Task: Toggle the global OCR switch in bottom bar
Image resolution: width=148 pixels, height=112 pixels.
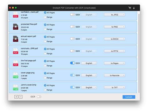Action: pyautogui.click(x=39, y=97)
